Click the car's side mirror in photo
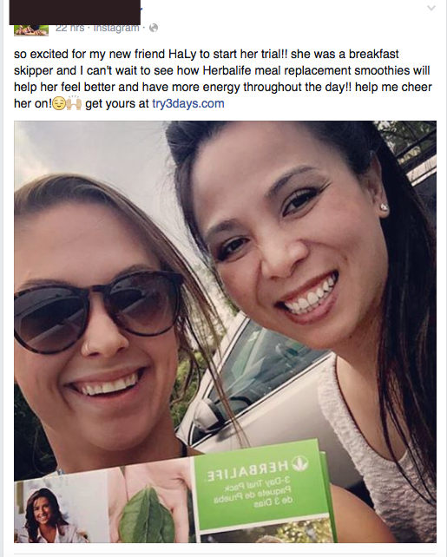The image size is (447, 557). click(x=208, y=415)
